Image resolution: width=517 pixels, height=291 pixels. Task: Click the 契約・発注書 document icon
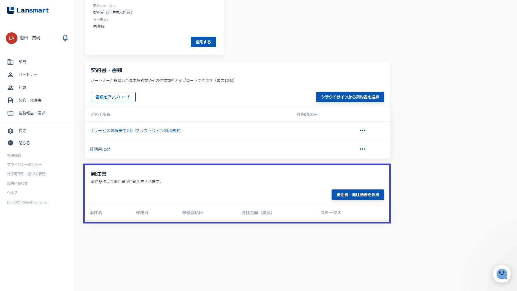[x=10, y=100]
